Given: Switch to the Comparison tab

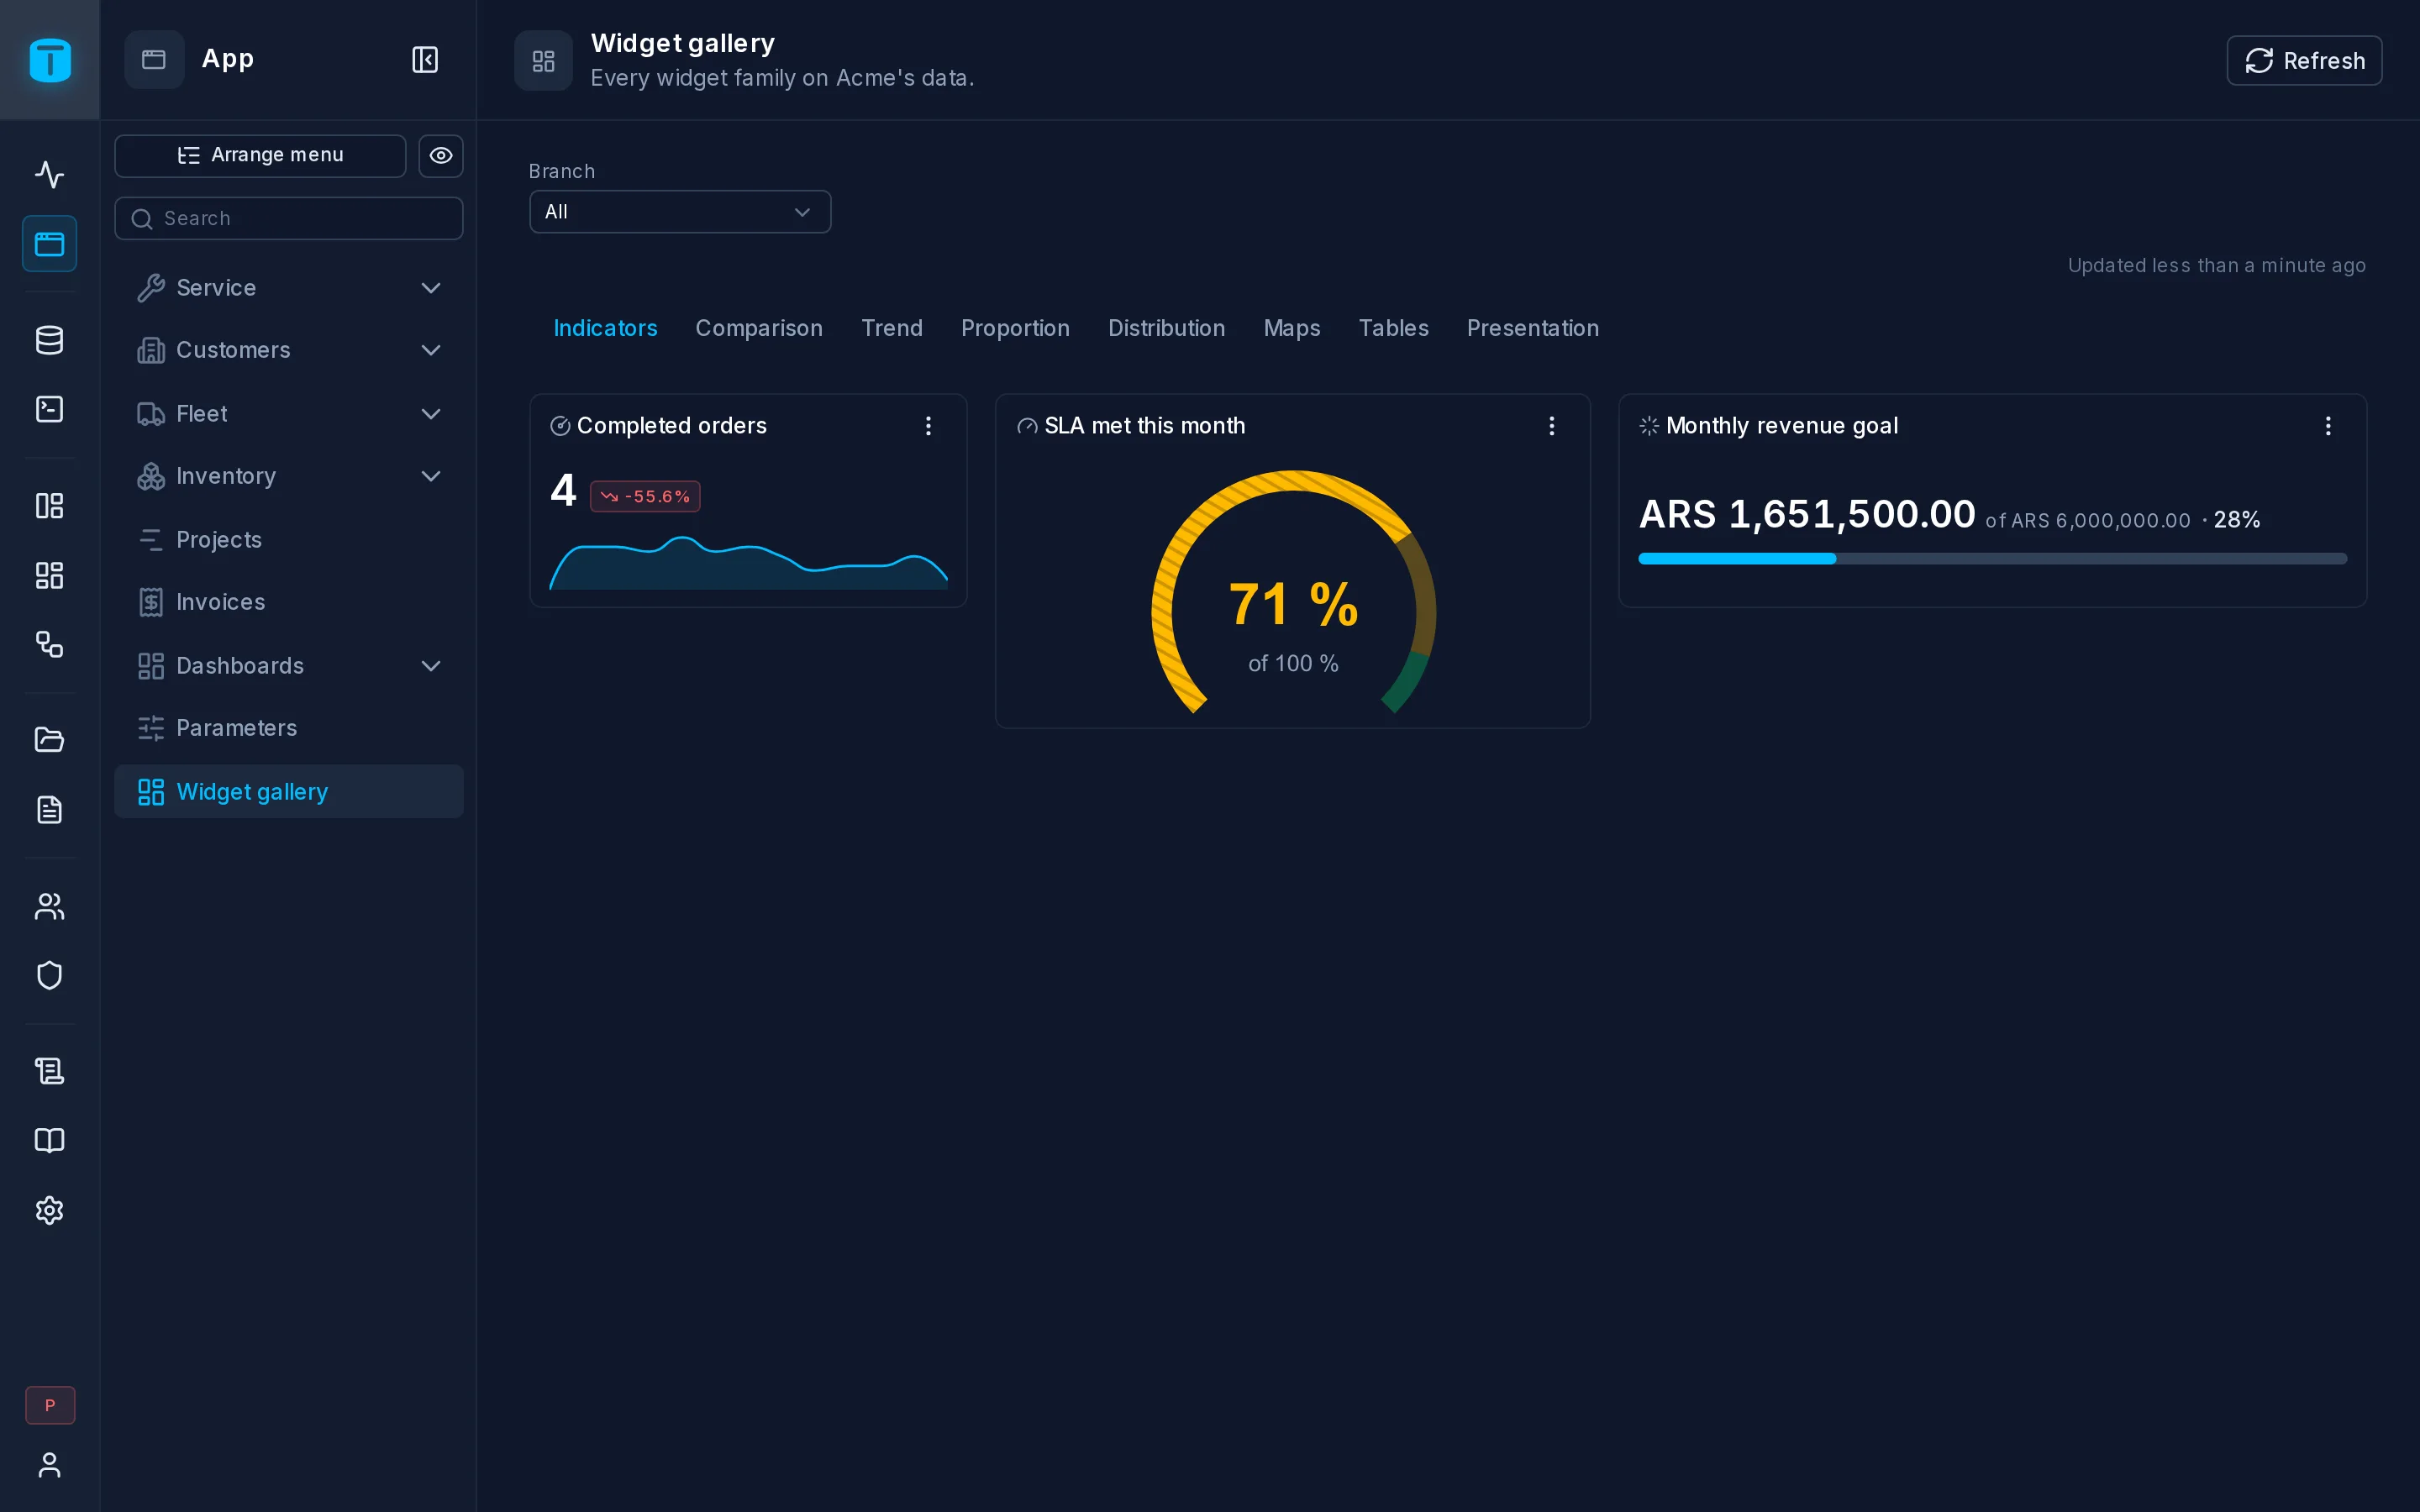Looking at the screenshot, I should click(x=759, y=328).
